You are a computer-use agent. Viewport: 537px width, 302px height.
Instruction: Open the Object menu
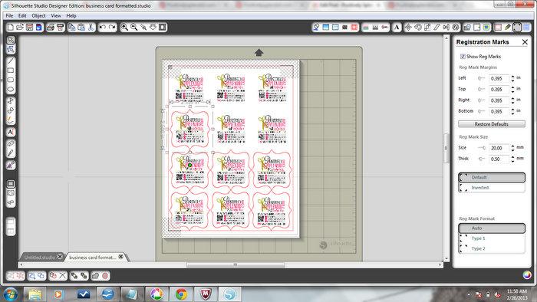point(38,16)
